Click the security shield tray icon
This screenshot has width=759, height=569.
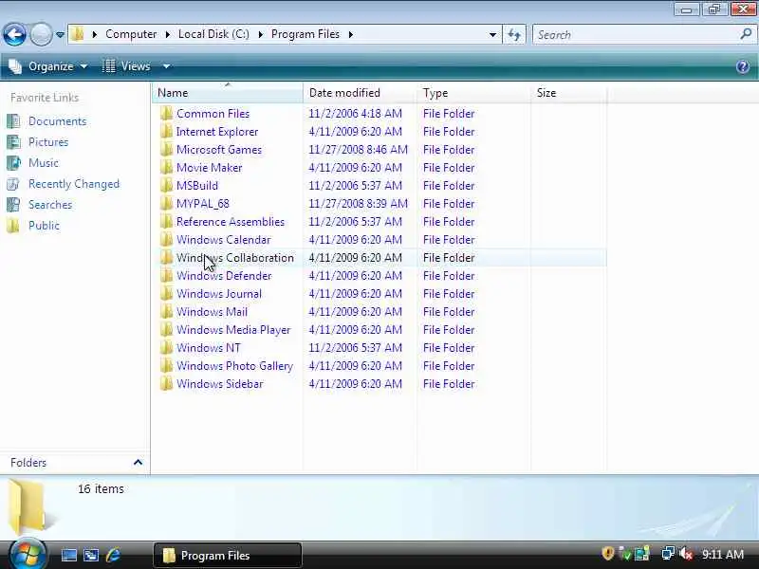tap(608, 554)
